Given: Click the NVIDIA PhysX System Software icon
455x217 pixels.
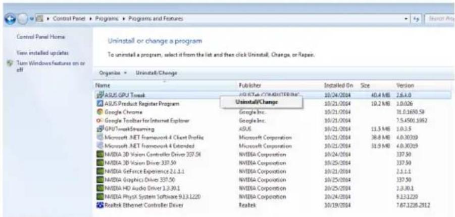Looking at the screenshot, I should coord(100,197).
